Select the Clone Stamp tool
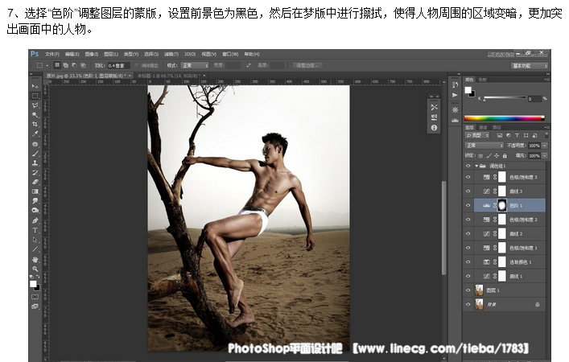 [35, 162]
